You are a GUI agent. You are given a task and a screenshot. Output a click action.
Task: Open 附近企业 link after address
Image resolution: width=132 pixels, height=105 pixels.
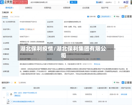tap(97, 64)
